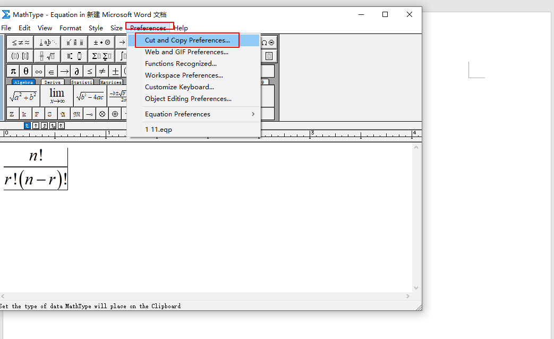Screen dimensions: 554x339
Task: Insert the square root of a²+b² template
Action: (x=24, y=96)
